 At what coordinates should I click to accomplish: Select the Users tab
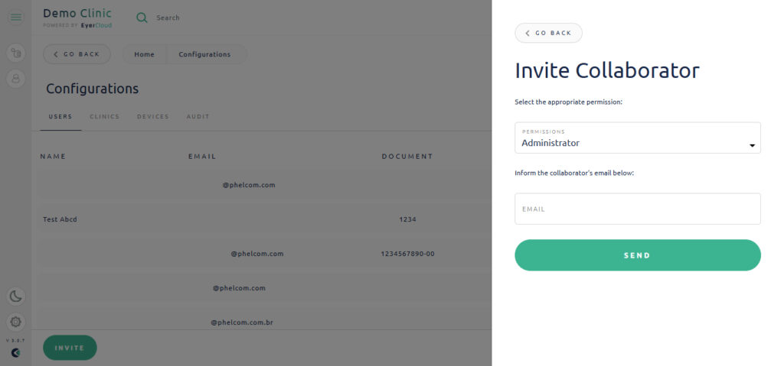[x=60, y=117]
